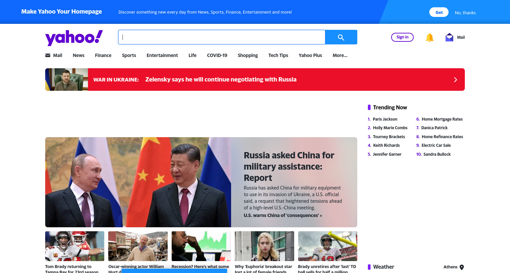
Task: Open the Sports navigation item
Action: coord(129,55)
